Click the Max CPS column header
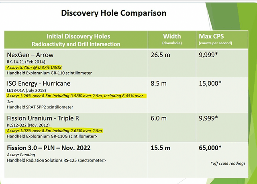The height and width of the screenshot is (184, 257). click(x=222, y=40)
